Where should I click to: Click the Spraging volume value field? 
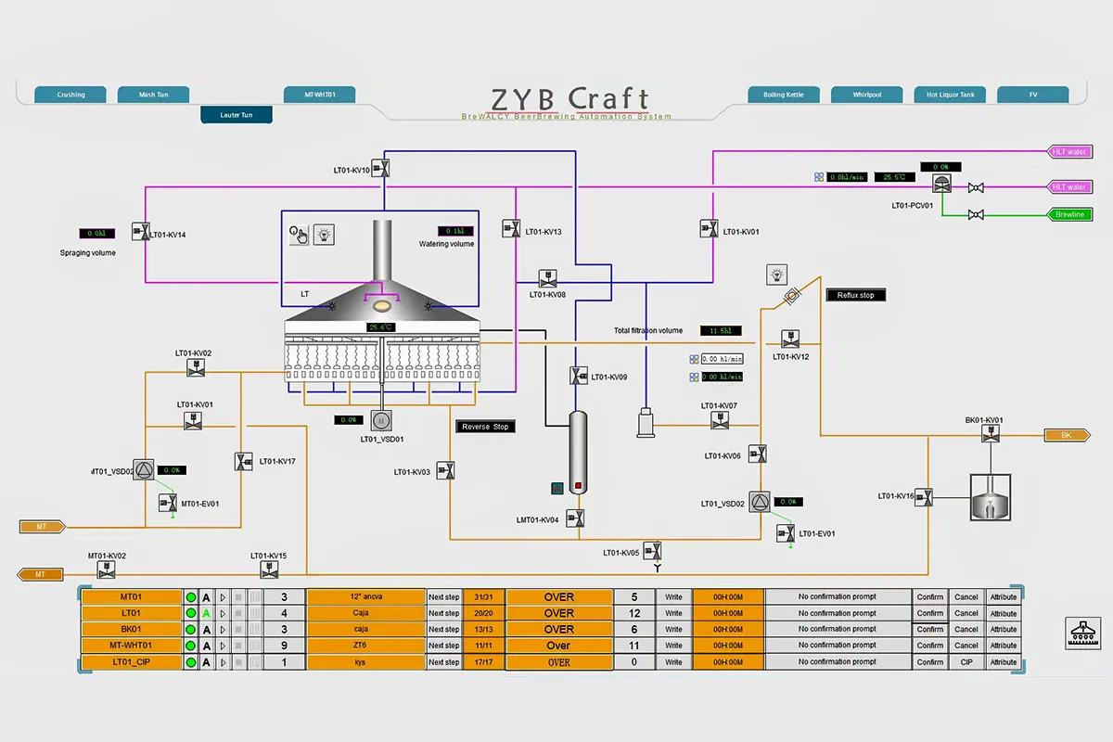pyautogui.click(x=96, y=234)
